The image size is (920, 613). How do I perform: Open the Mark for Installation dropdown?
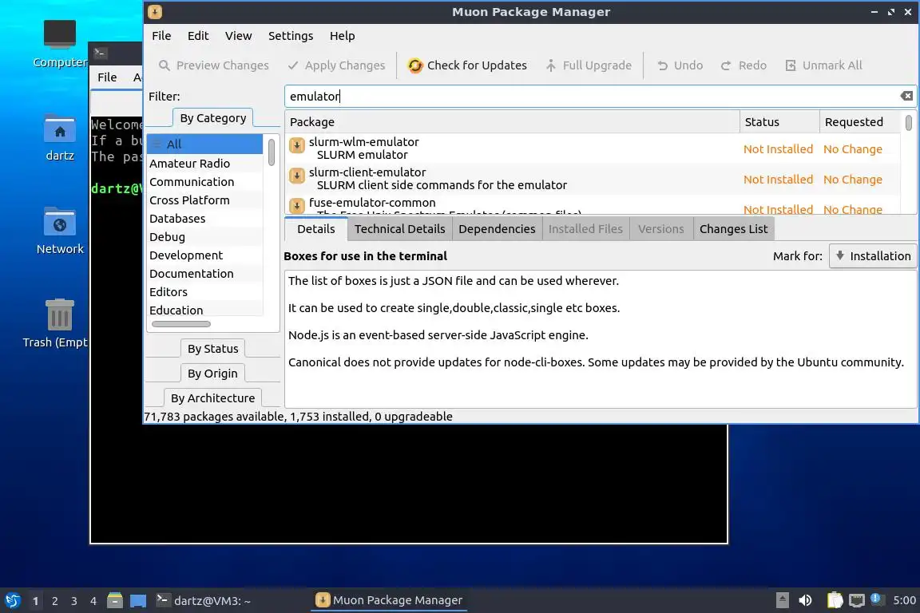[872, 255]
